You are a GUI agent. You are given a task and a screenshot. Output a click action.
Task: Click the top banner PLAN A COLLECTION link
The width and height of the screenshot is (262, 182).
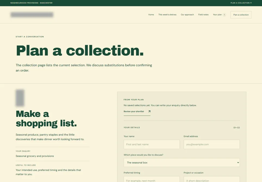click(241, 3)
